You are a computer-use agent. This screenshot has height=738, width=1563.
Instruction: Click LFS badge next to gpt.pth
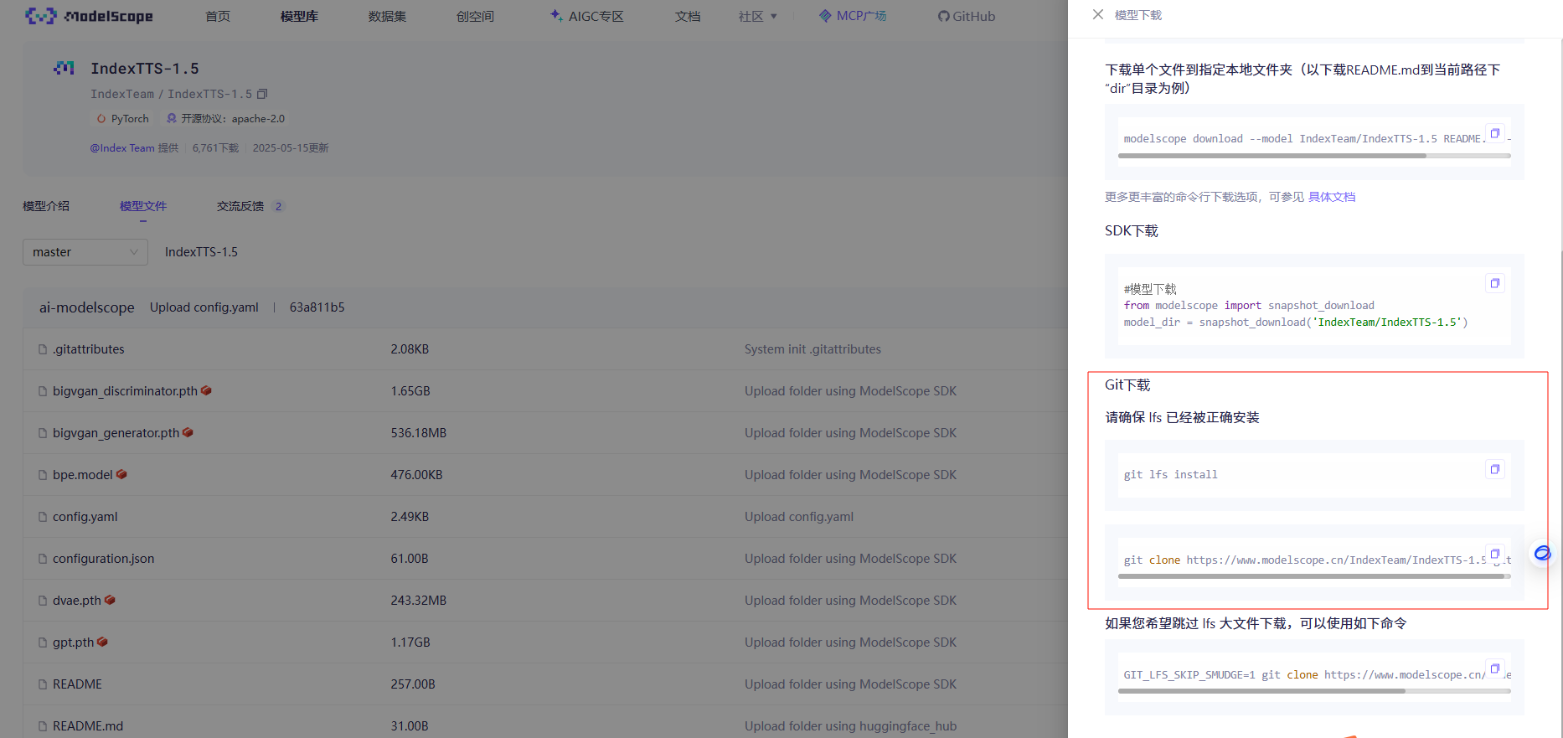[x=102, y=642]
